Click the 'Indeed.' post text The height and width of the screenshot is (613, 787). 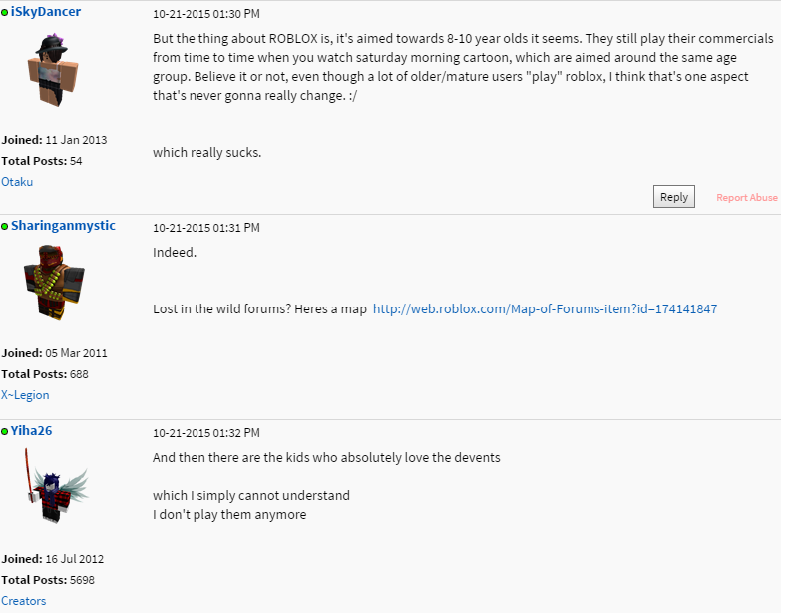point(175,253)
